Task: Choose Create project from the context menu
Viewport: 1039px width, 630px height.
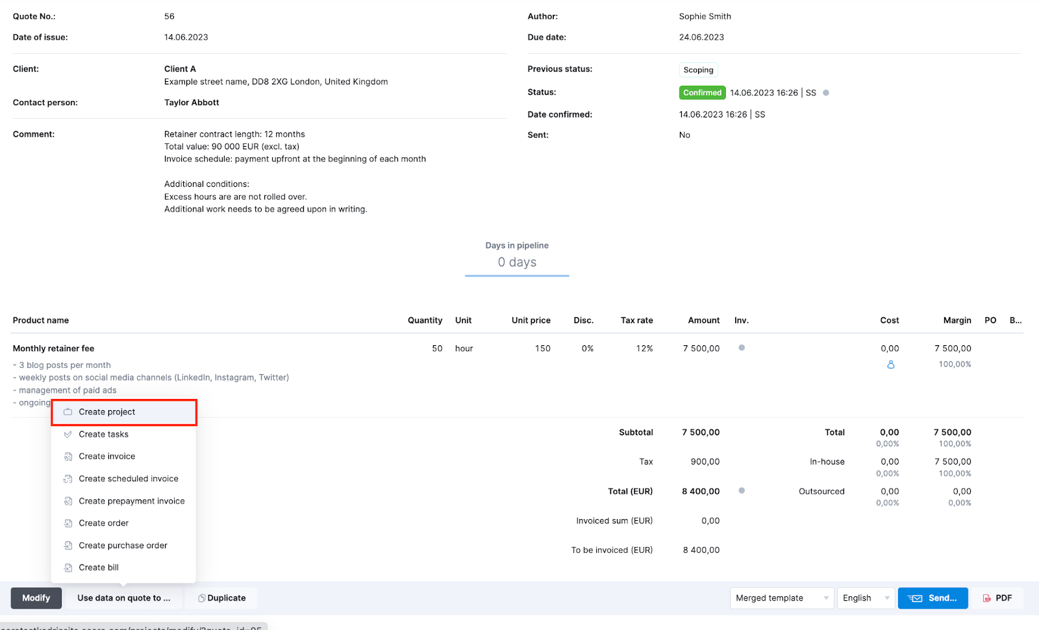Action: [106, 411]
